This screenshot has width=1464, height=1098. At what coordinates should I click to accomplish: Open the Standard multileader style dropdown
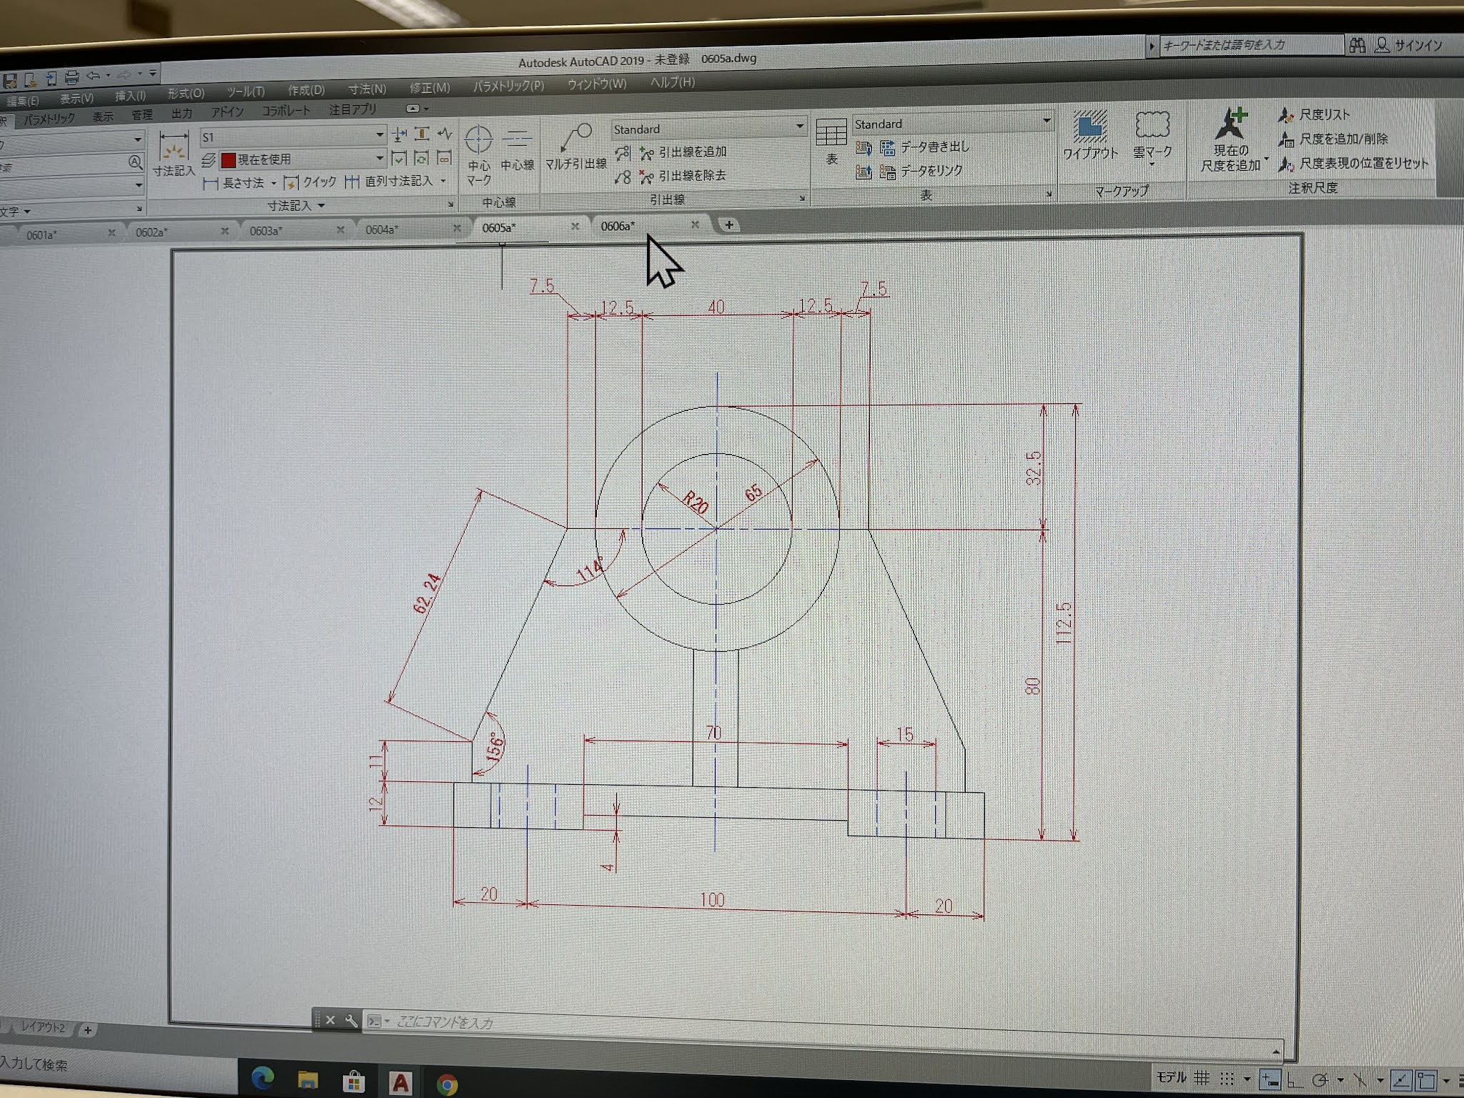[x=799, y=127]
